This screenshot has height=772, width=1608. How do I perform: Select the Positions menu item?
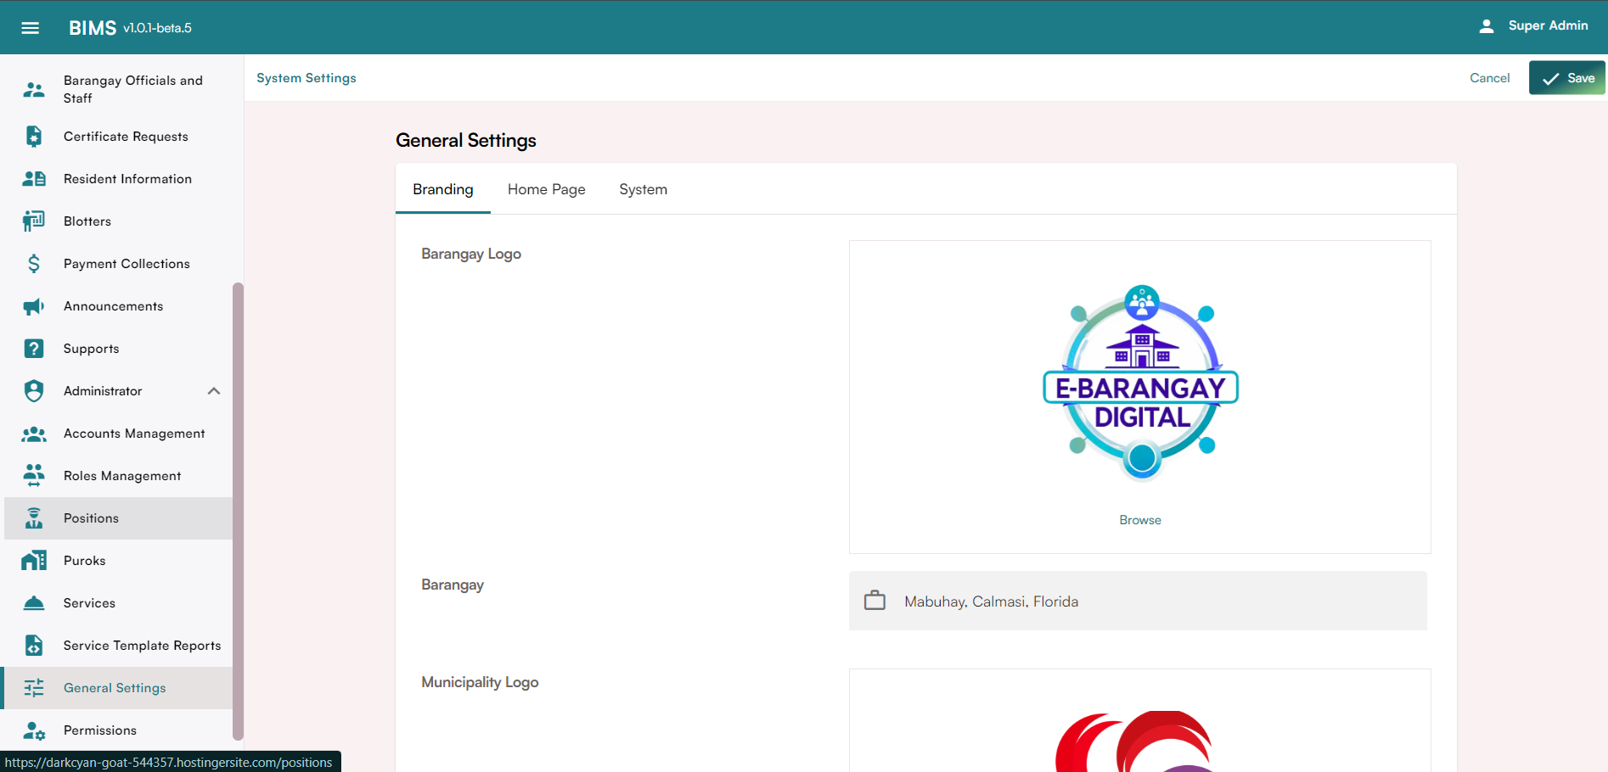[x=118, y=518]
